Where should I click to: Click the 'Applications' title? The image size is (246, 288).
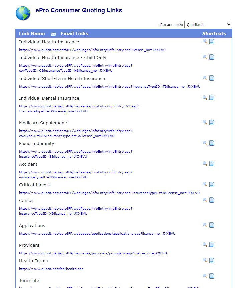(x=32, y=226)
